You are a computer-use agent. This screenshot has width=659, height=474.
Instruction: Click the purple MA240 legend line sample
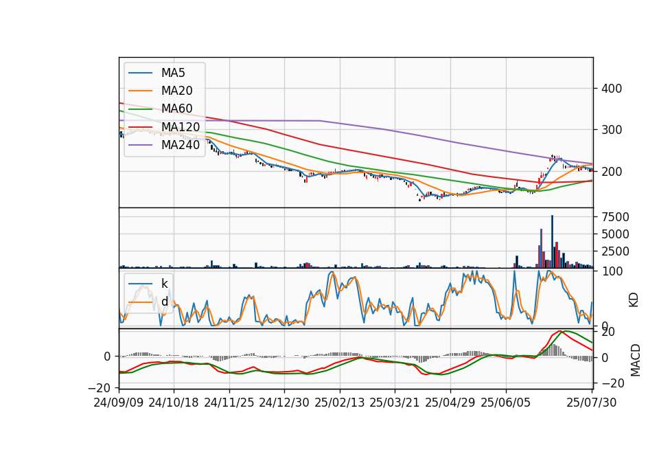click(x=140, y=146)
